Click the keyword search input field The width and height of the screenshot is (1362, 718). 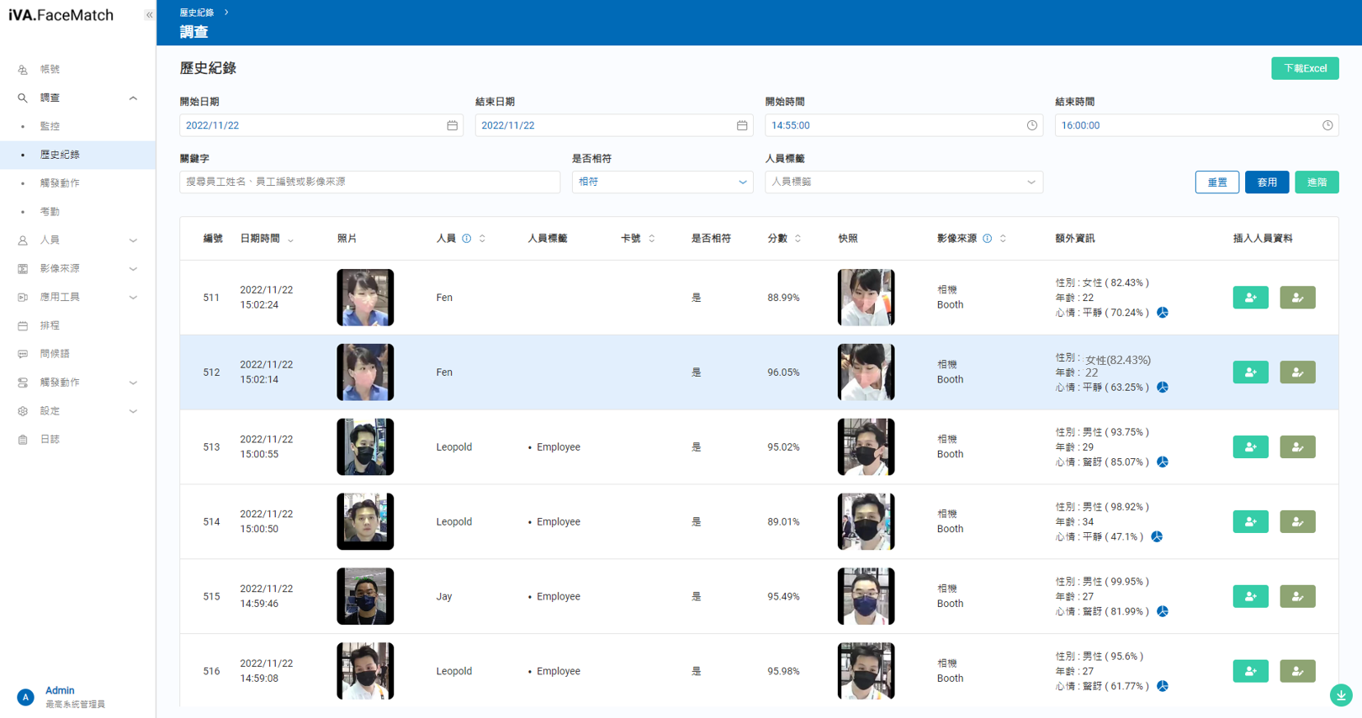click(x=369, y=182)
